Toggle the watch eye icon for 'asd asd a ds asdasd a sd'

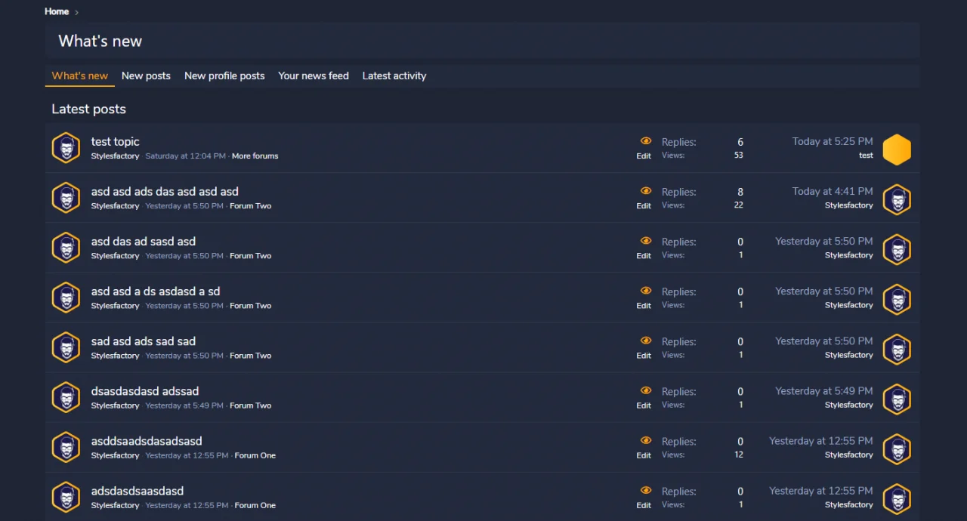point(645,291)
